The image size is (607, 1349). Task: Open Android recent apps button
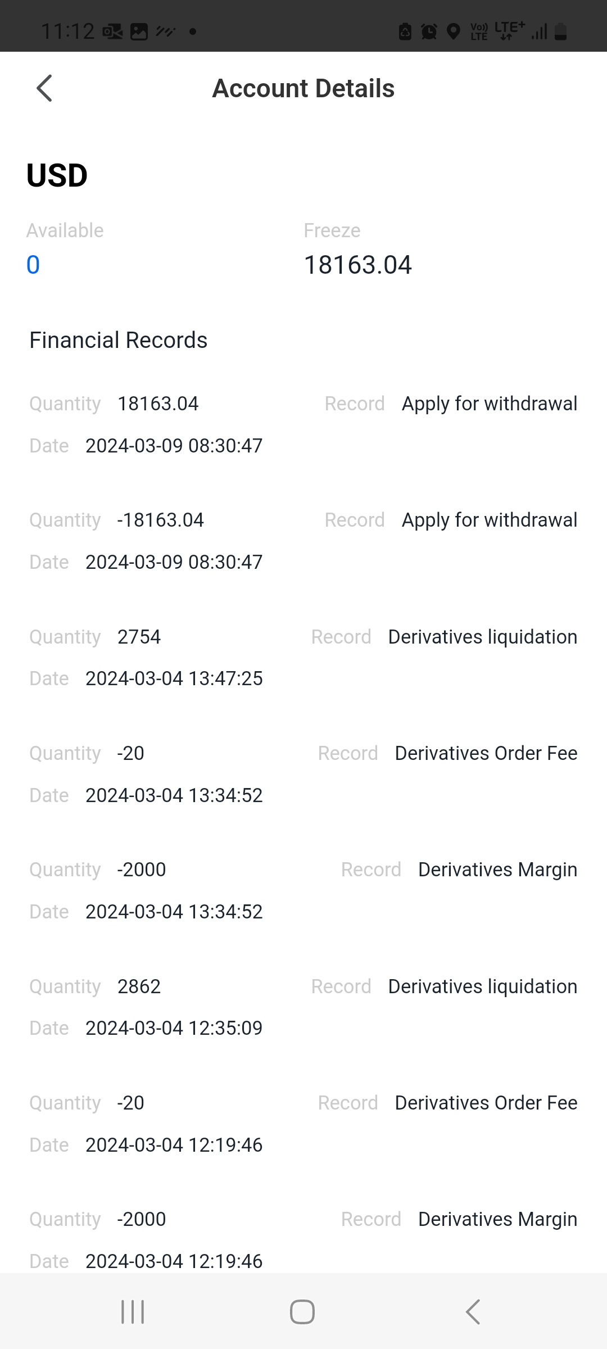[x=133, y=1312]
